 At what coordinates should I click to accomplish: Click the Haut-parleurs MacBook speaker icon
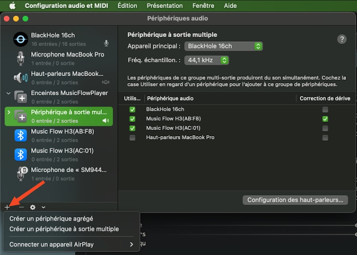pyautogui.click(x=21, y=77)
